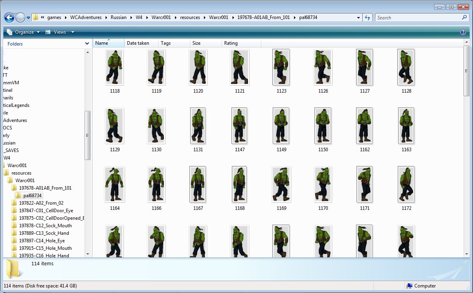Open 197878-C12_Sock_Mouth folder in tree
473x293 pixels.
(46, 226)
